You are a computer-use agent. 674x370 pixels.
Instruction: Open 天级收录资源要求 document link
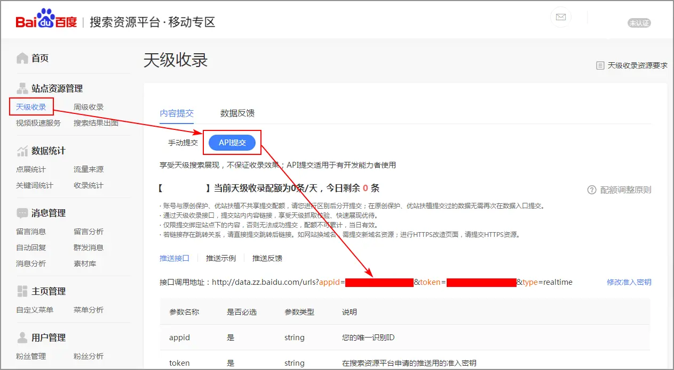coord(632,65)
